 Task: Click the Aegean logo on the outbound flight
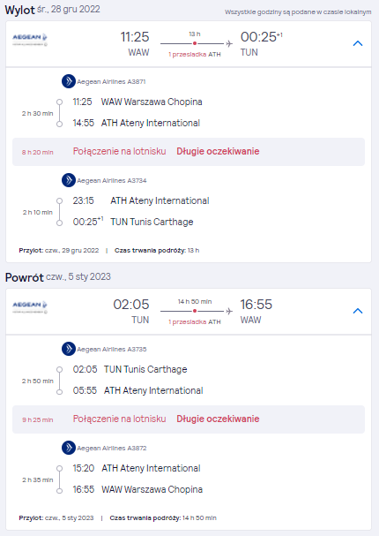(x=30, y=40)
